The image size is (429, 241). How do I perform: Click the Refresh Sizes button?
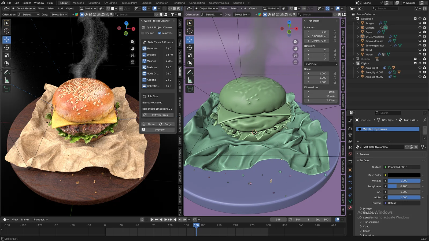coord(158,115)
